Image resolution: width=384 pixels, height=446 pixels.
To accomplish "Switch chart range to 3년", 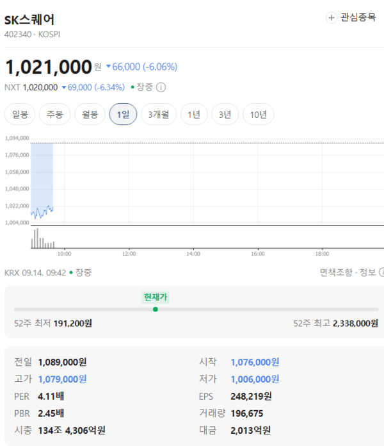I will tap(225, 114).
